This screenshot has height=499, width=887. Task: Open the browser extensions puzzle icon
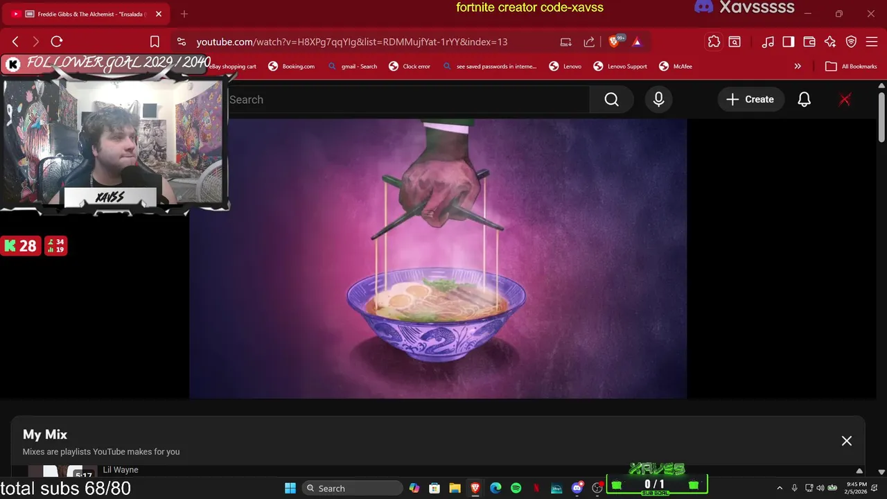tap(714, 42)
